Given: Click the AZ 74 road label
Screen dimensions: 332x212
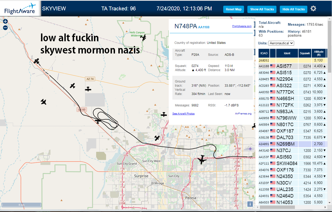Looking at the screenshot, I should pyautogui.click(x=90, y=79).
